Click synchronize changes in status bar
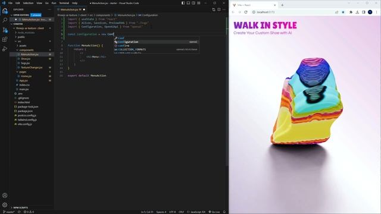381x214 pixels. click(19, 212)
